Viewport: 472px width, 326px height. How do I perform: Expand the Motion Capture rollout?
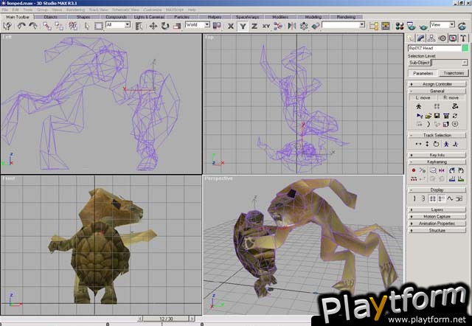coord(437,216)
